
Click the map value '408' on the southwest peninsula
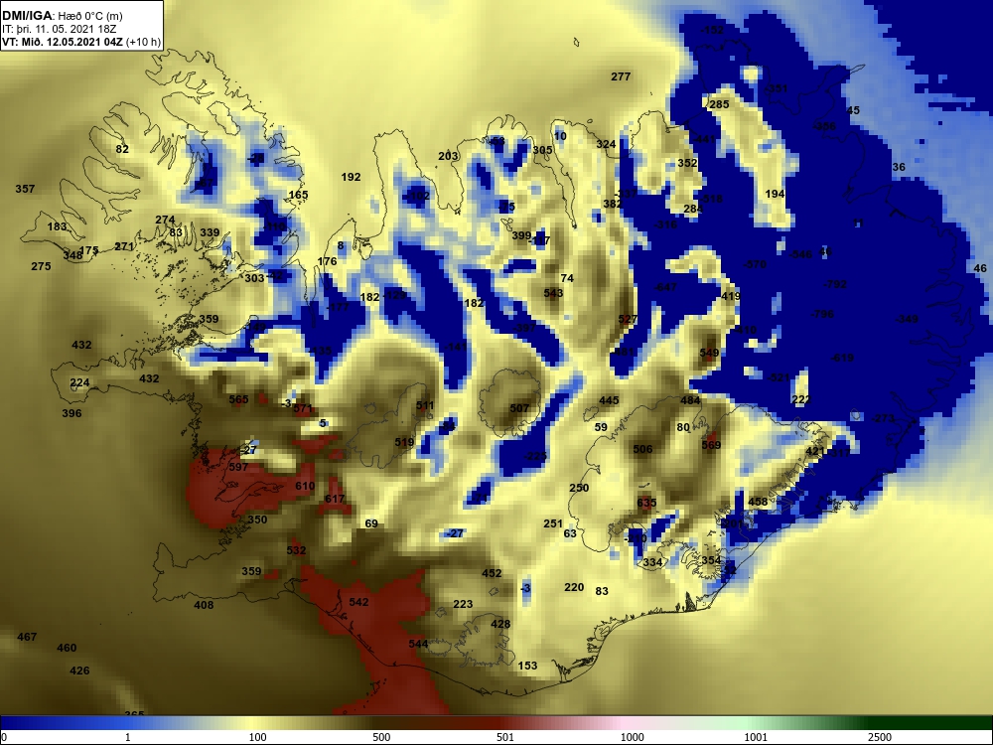[204, 605]
